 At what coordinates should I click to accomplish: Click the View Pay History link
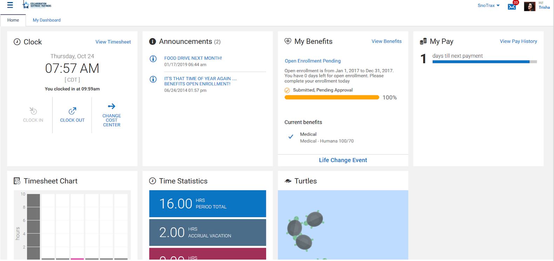[x=518, y=41]
